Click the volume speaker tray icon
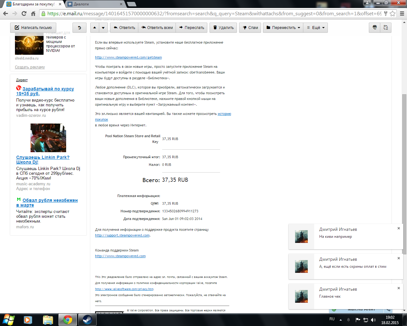Viewport: 407px width, 326px height. 373,320
